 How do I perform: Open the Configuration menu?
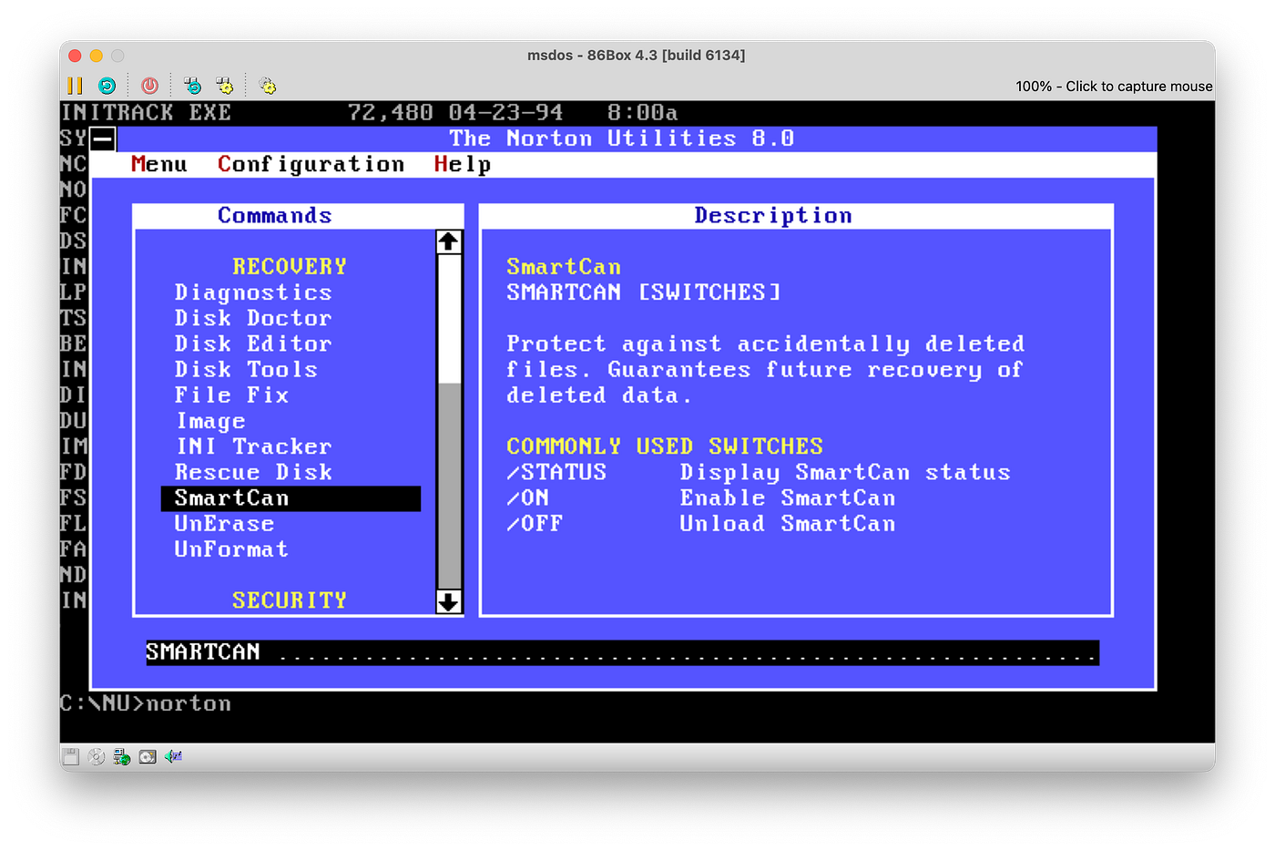point(311,164)
